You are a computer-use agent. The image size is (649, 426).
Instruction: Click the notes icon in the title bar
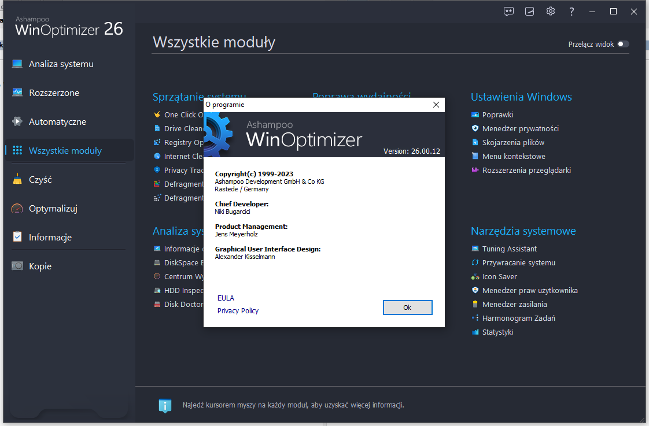pos(529,12)
